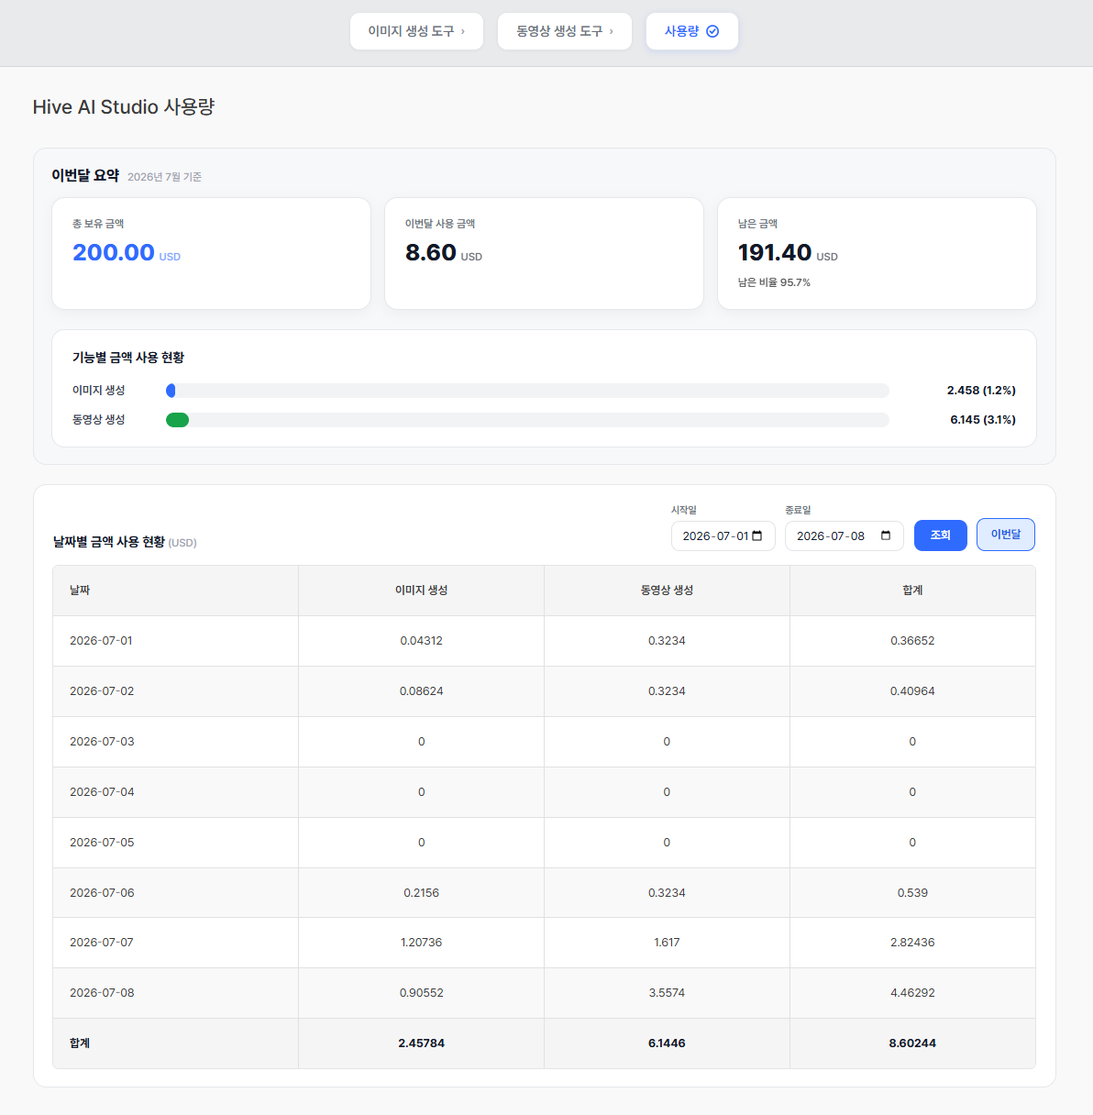
Task: Click the 2.458 (1.2%) usage value
Action: coord(981,391)
